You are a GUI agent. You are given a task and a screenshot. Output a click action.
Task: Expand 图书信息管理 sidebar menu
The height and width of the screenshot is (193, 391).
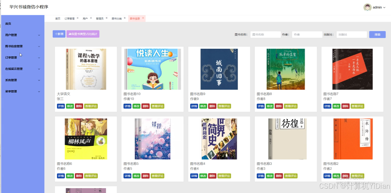point(23,46)
